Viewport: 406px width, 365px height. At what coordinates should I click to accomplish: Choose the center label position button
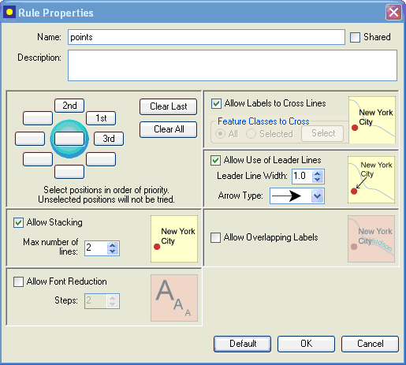pos(69,139)
